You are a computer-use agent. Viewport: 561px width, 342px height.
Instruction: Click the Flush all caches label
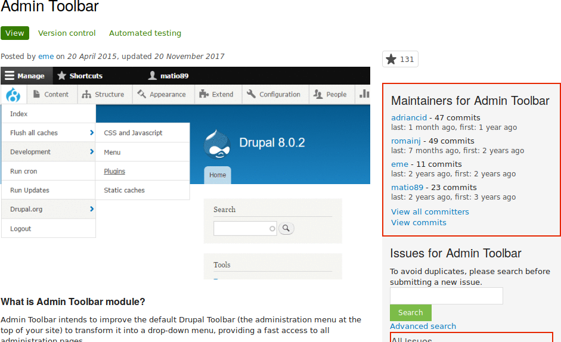(33, 133)
